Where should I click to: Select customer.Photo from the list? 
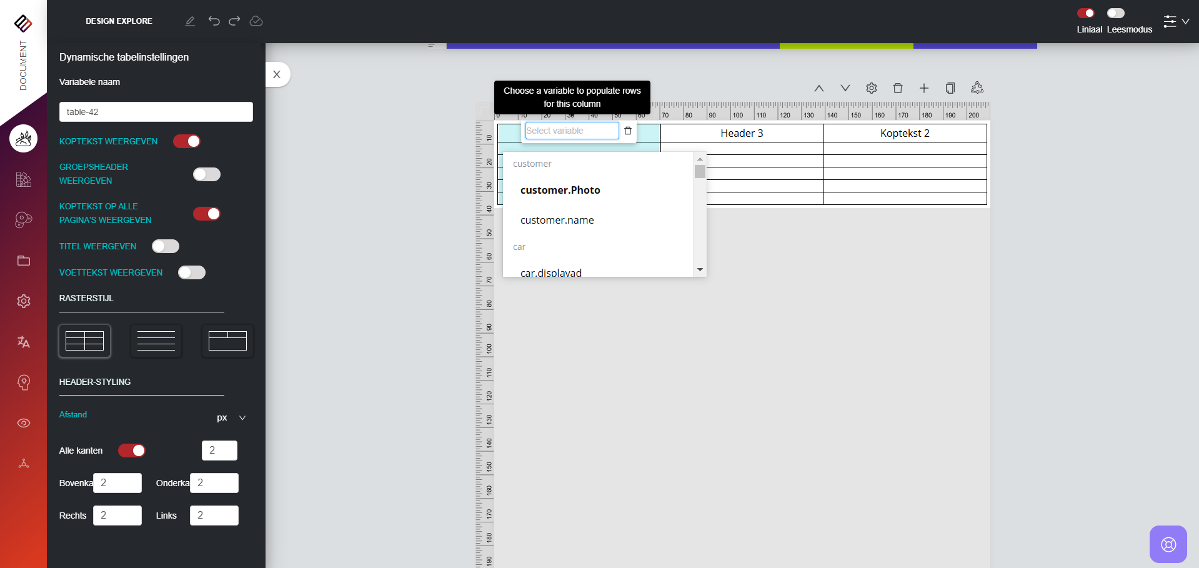pyautogui.click(x=560, y=190)
